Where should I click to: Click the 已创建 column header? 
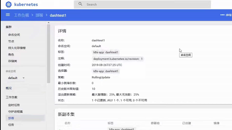click(187, 123)
